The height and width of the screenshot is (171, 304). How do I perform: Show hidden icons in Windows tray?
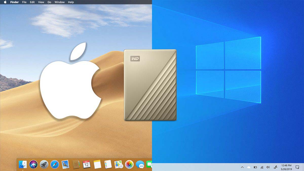point(242,167)
